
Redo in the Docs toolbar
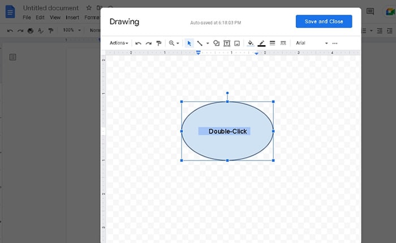pyautogui.click(x=20, y=31)
